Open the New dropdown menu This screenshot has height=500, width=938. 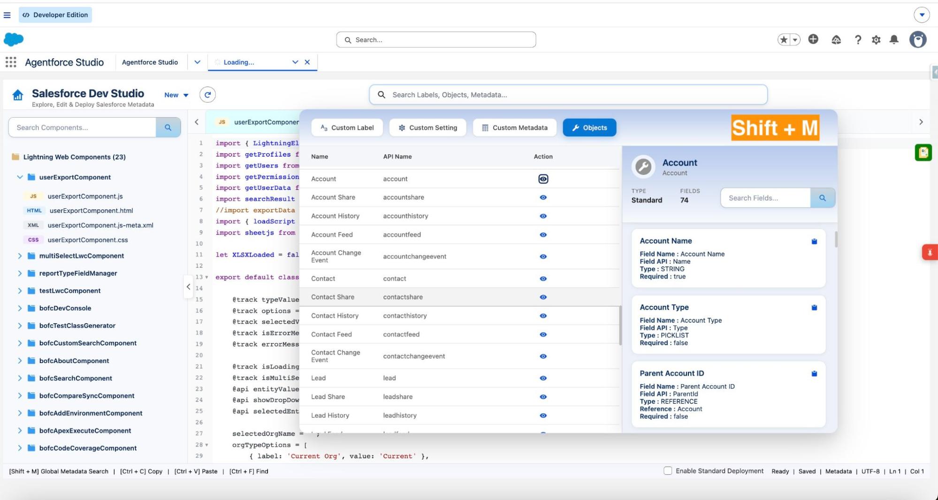(176, 95)
